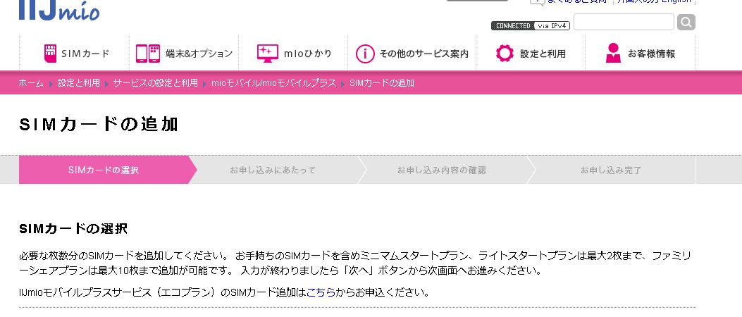This screenshot has width=742, height=317.
Task: Click SIMカードの追加 breadcrumb item
Action: [381, 83]
